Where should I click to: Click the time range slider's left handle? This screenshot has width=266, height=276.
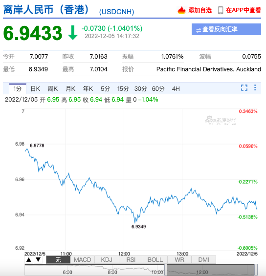(166, 270)
